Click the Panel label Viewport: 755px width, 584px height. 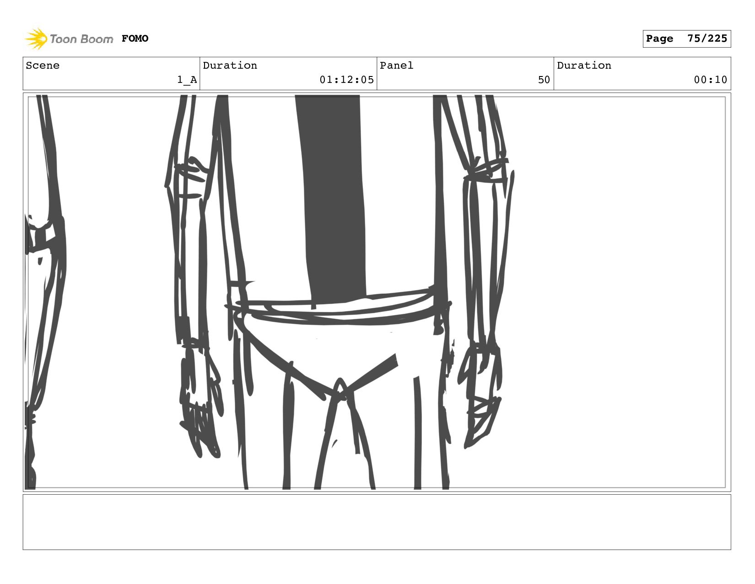coord(397,65)
